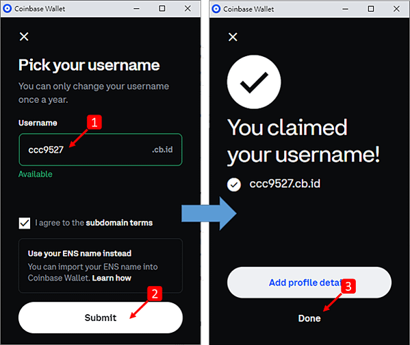Close the Pick your username dialog
410x345 pixels.
24,36
